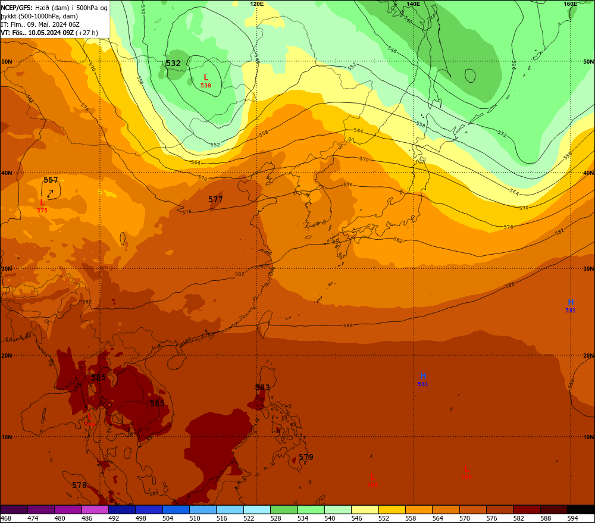
Task: Click the 577 value over China
Action: click(x=215, y=199)
